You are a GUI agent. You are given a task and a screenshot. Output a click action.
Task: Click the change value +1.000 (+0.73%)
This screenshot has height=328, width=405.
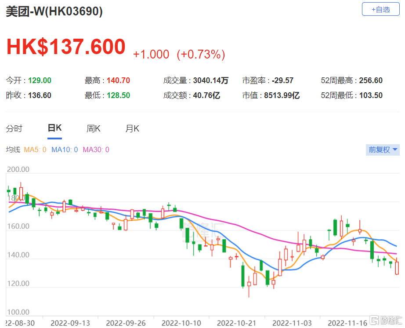pos(179,55)
